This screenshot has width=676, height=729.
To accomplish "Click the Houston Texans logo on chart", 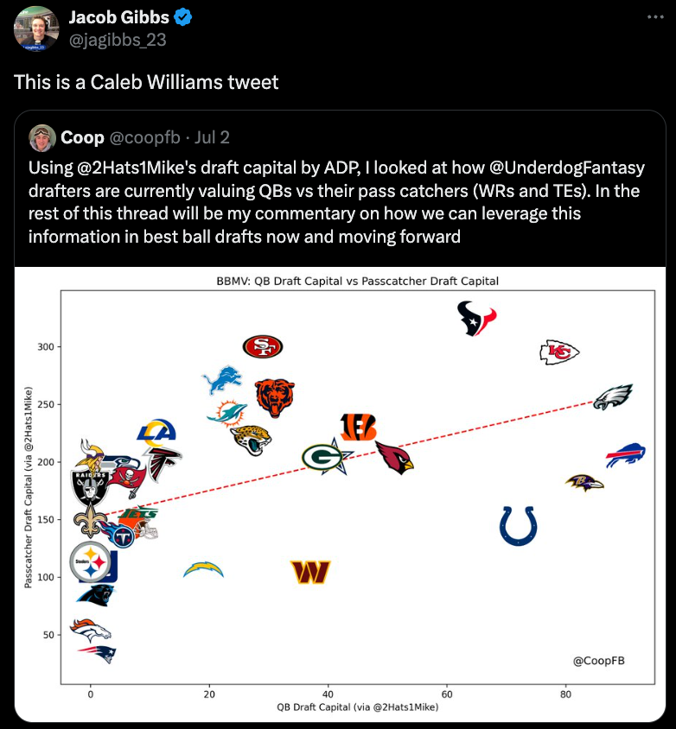I will tap(477, 318).
